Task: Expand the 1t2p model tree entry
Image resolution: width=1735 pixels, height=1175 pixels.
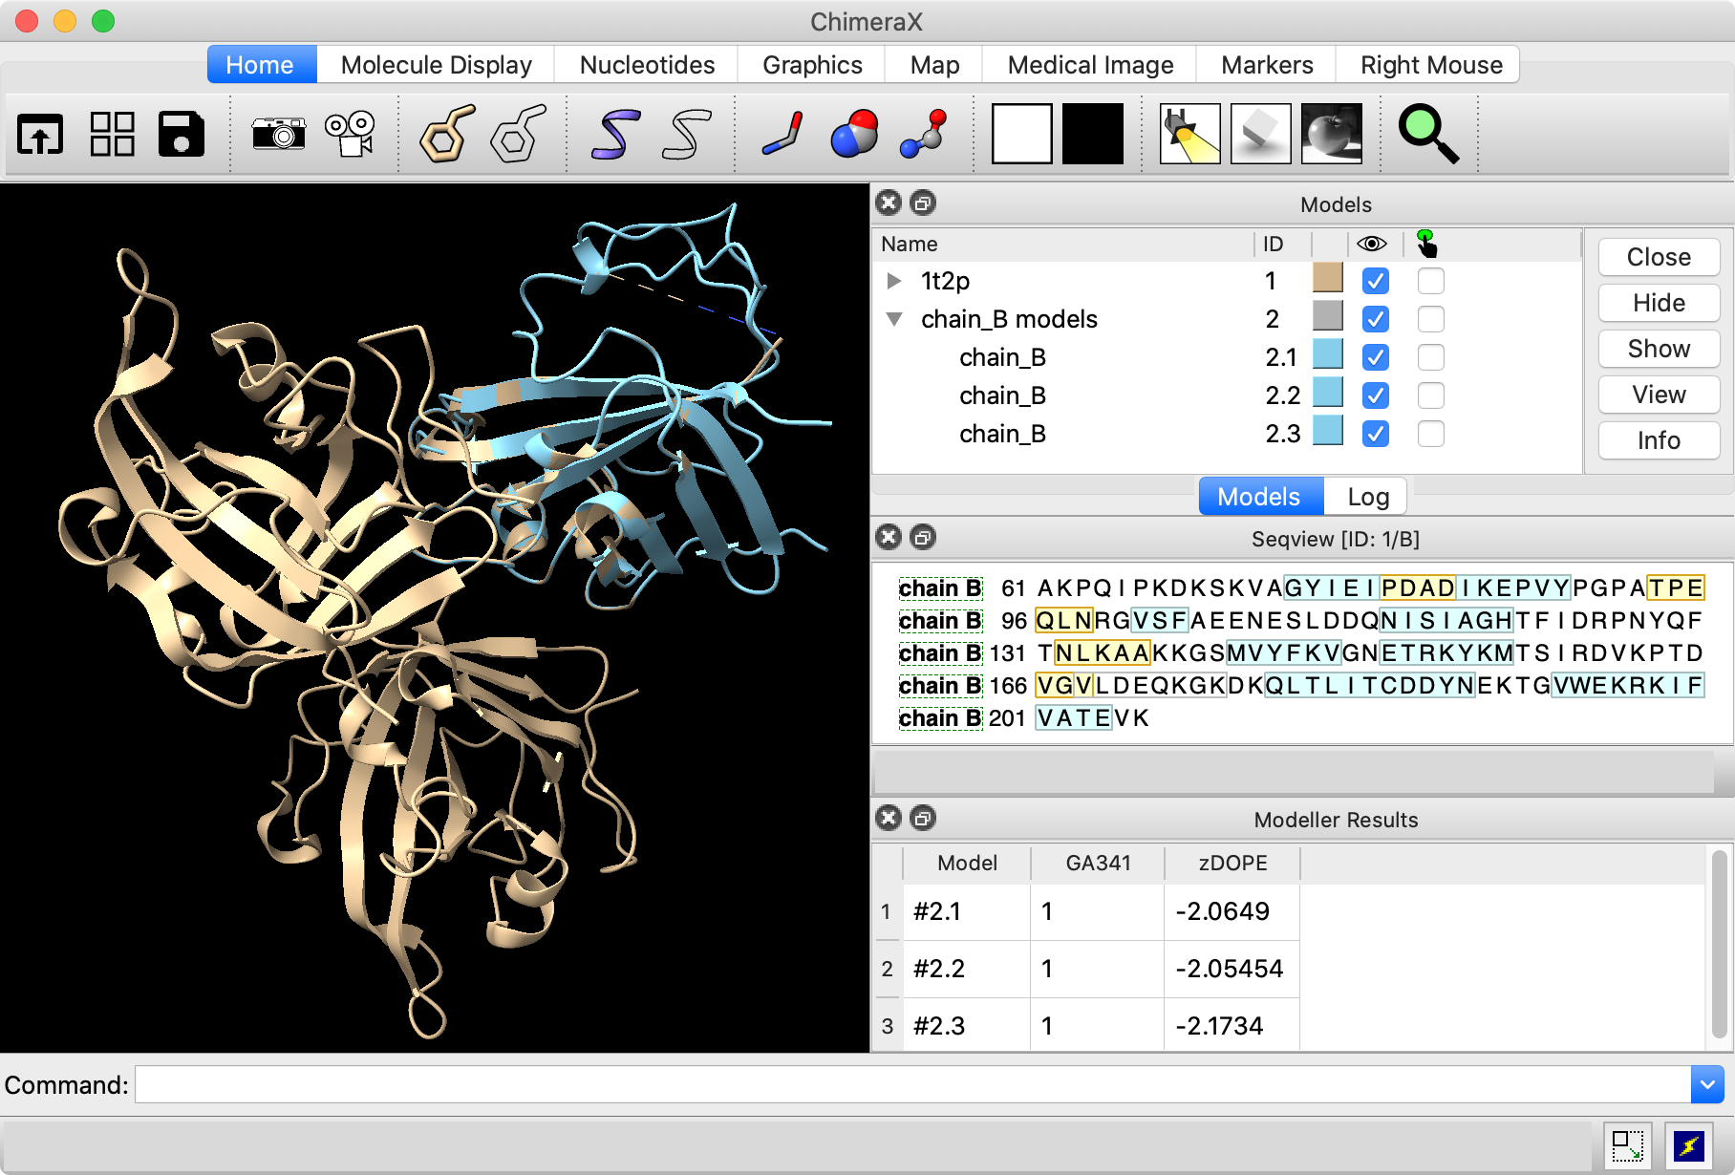Action: tap(894, 281)
